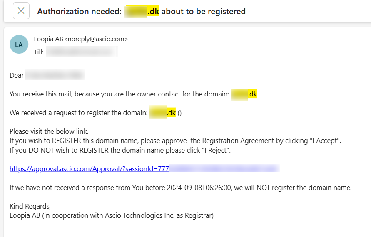
Task: Click sender name Loopia AB noreply@ascio.com
Action: coord(81,39)
